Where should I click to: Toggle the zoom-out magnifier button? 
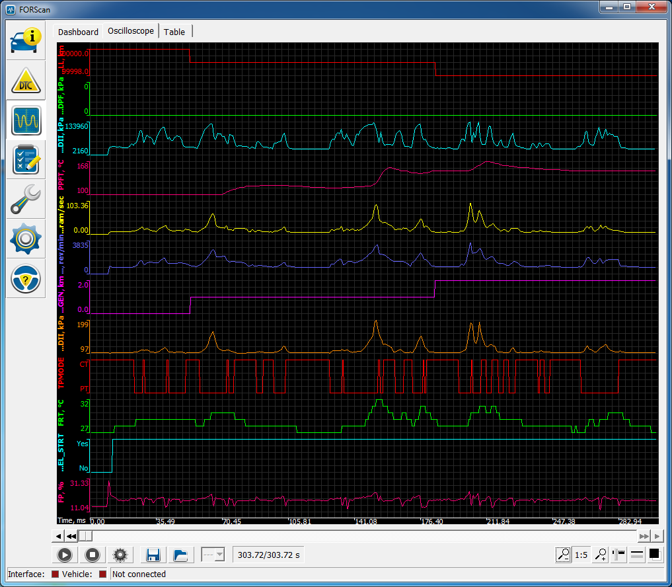coord(563,555)
